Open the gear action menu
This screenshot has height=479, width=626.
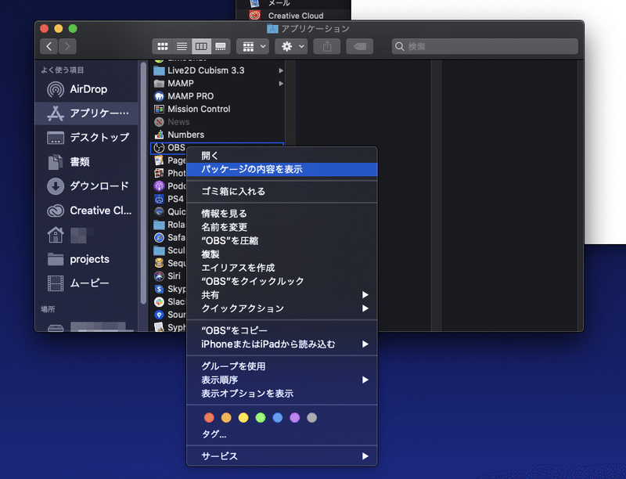coord(291,47)
